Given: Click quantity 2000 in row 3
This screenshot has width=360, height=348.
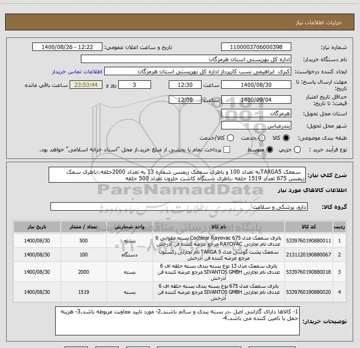Looking at the screenshot, I should click(84, 272).
